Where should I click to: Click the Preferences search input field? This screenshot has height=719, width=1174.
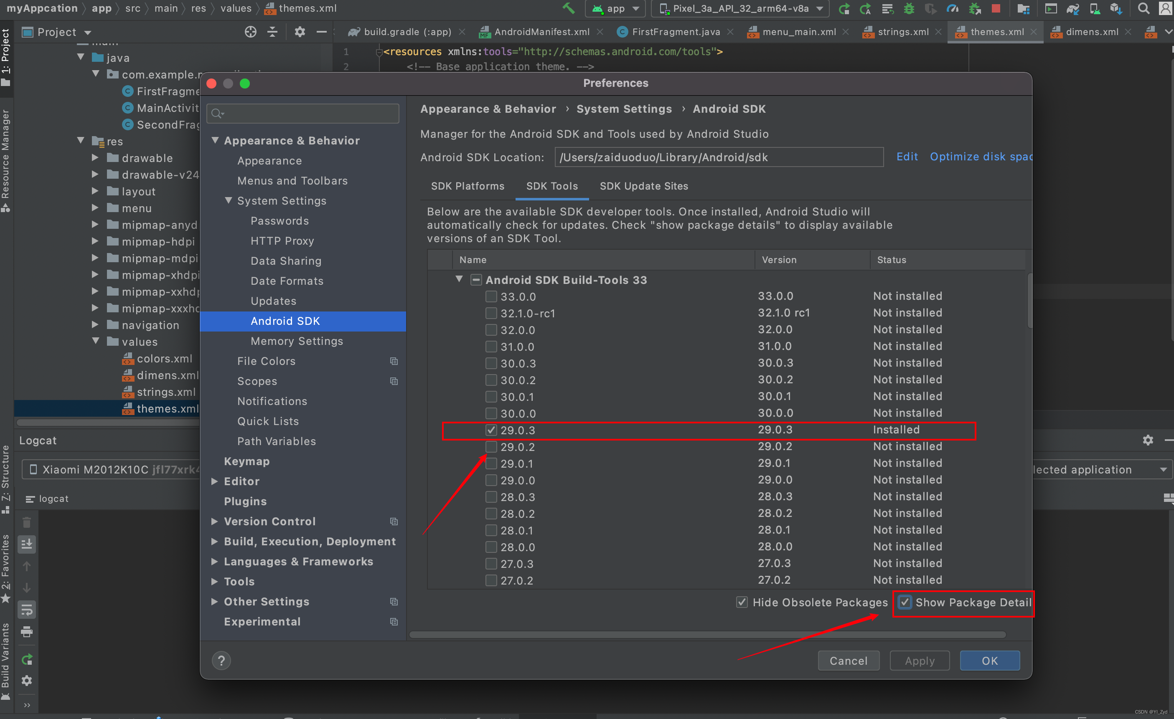point(310,113)
